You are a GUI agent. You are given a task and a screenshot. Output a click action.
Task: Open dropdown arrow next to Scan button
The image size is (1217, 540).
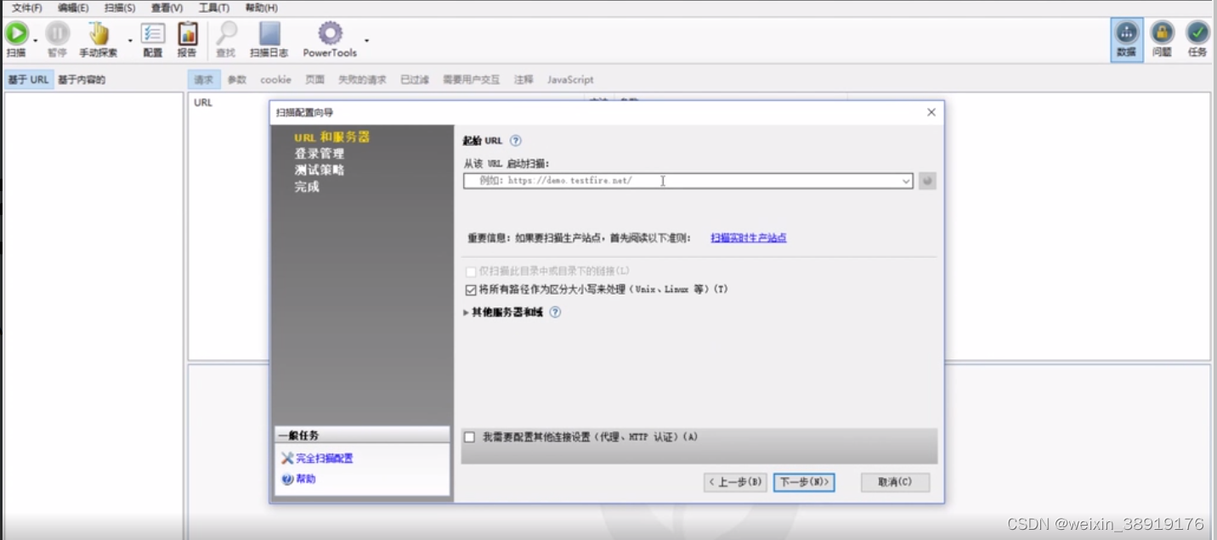coord(36,40)
